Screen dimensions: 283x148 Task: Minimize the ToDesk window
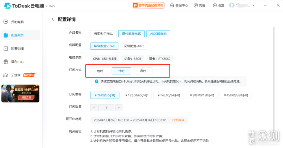pos(265,5)
